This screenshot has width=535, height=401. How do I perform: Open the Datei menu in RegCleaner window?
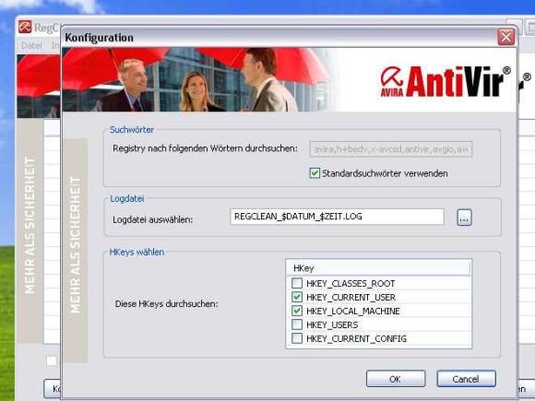(31, 45)
